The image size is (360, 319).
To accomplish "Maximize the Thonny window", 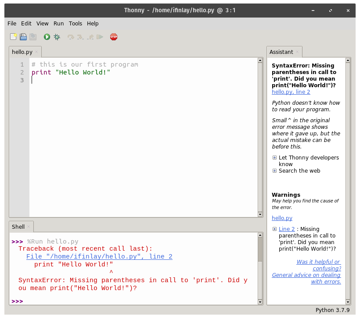I will (x=331, y=11).
